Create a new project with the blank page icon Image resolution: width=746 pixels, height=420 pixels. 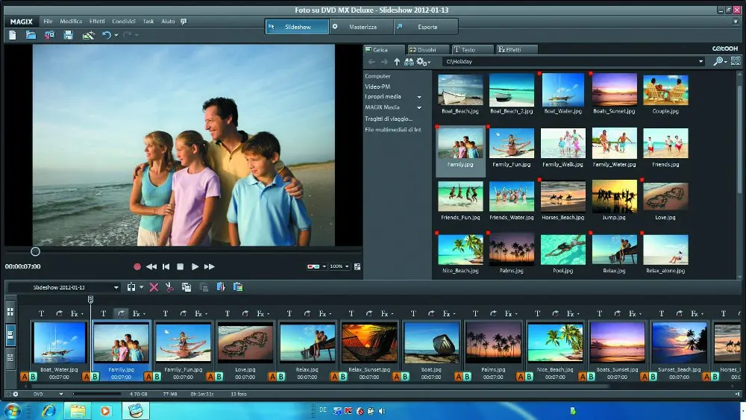(13, 35)
